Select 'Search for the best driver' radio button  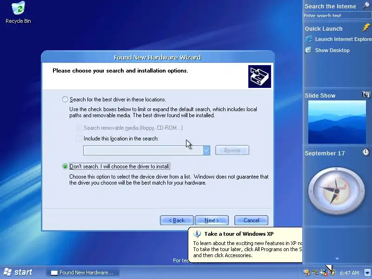(x=65, y=100)
